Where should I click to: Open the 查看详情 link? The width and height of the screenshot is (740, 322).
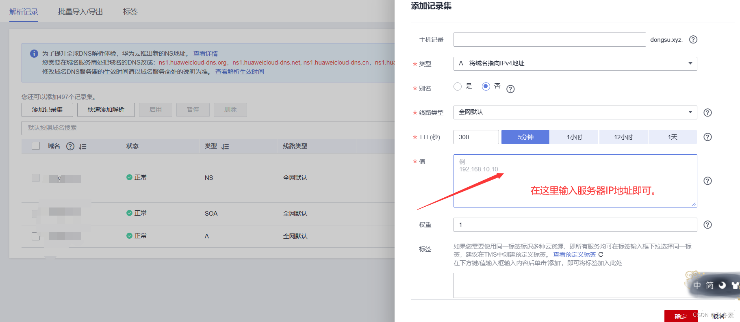point(206,53)
